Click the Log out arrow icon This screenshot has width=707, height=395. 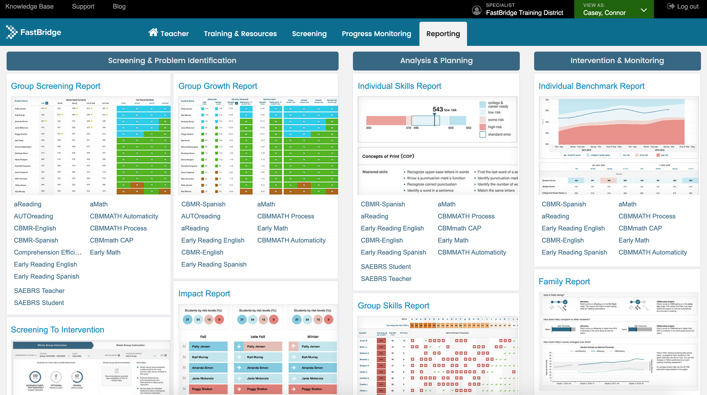tap(671, 6)
